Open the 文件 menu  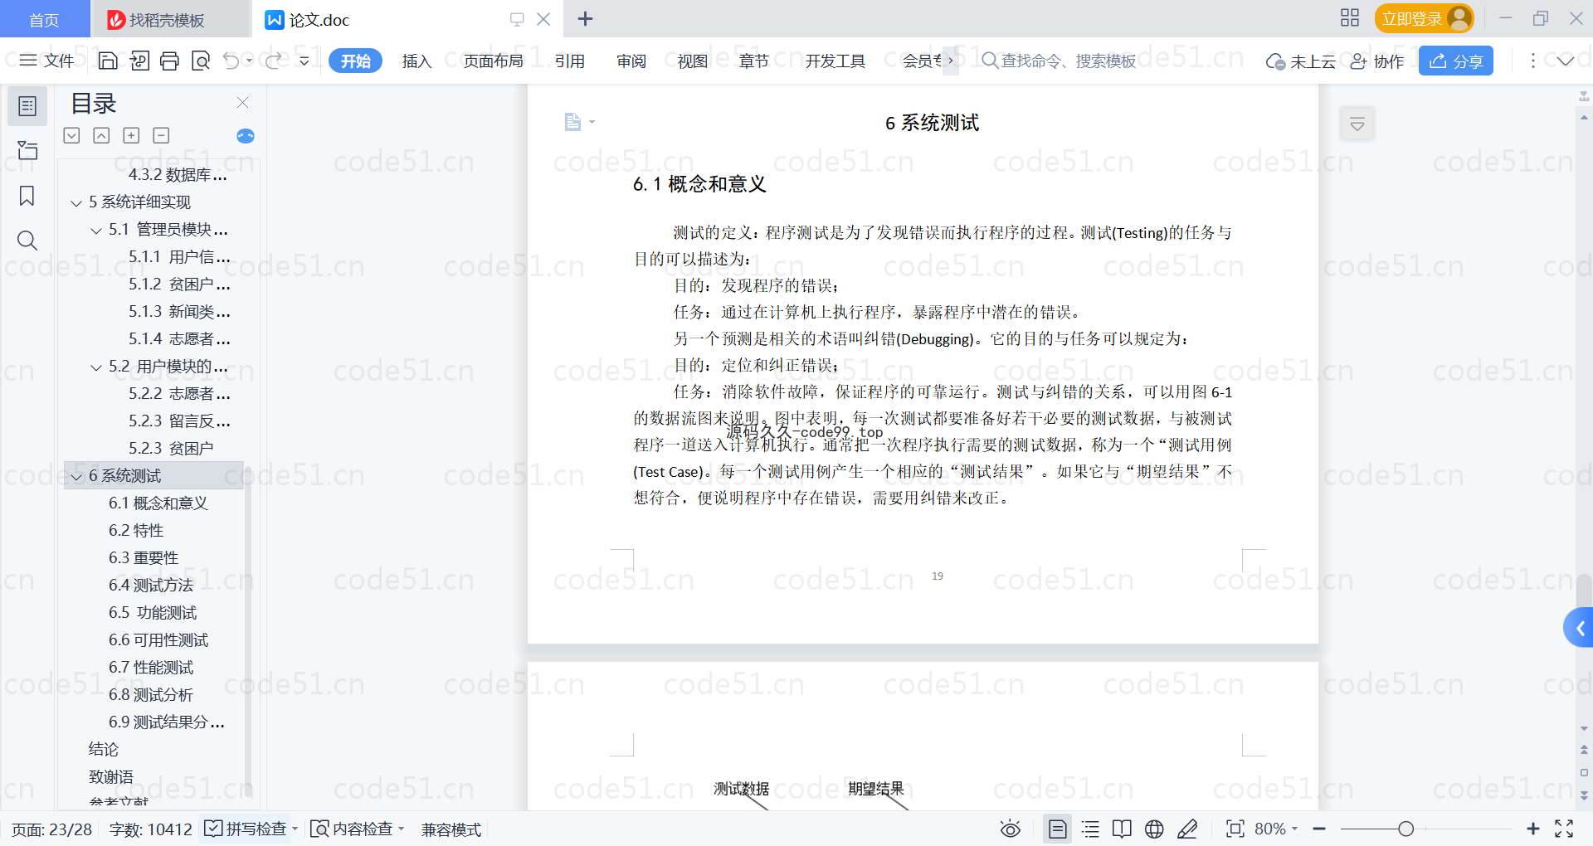[47, 61]
